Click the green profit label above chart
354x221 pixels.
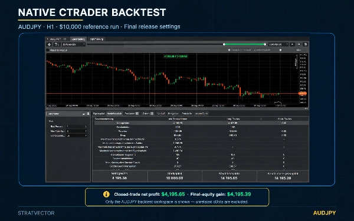pos(176,56)
